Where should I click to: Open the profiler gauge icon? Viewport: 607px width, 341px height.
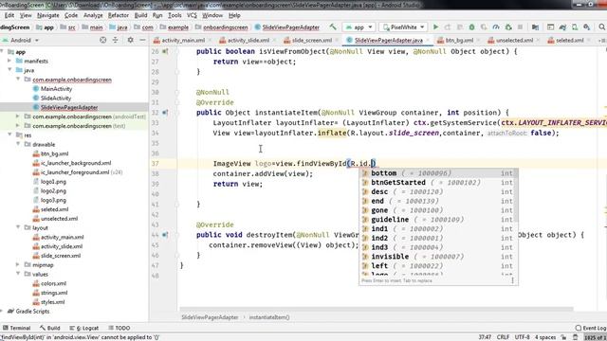(x=496, y=27)
